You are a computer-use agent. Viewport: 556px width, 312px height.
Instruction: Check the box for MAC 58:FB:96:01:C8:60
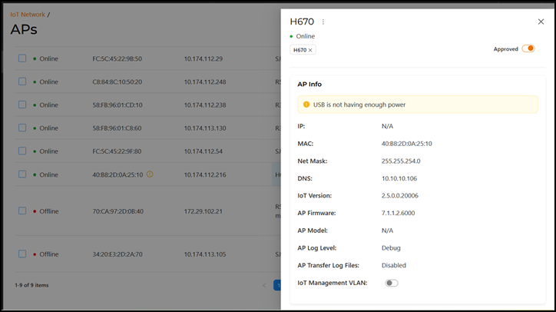pyautogui.click(x=22, y=128)
